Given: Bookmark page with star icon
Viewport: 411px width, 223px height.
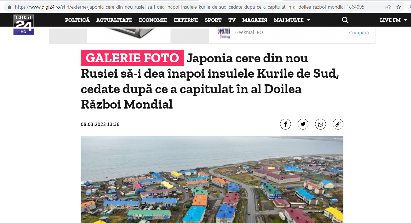Looking at the screenshot, I should click(x=399, y=7).
